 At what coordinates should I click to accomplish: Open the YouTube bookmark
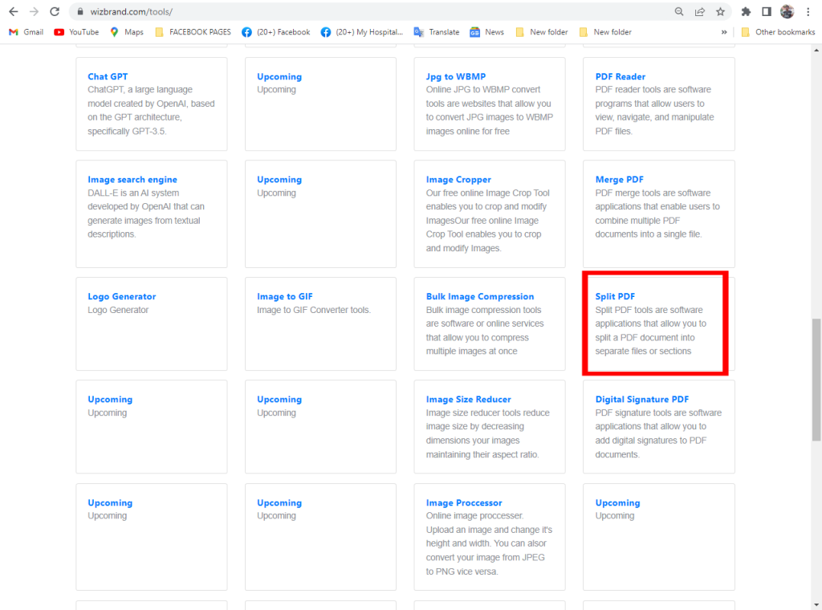click(x=77, y=32)
